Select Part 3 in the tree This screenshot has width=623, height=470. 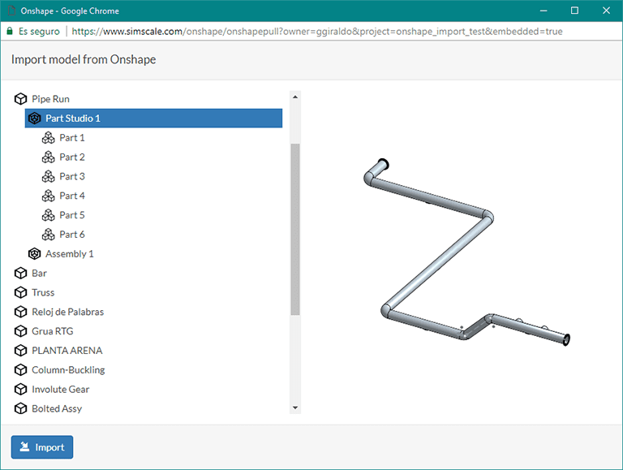click(72, 176)
